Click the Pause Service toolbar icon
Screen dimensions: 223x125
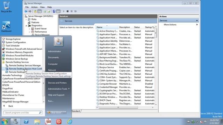click(x=71, y=11)
